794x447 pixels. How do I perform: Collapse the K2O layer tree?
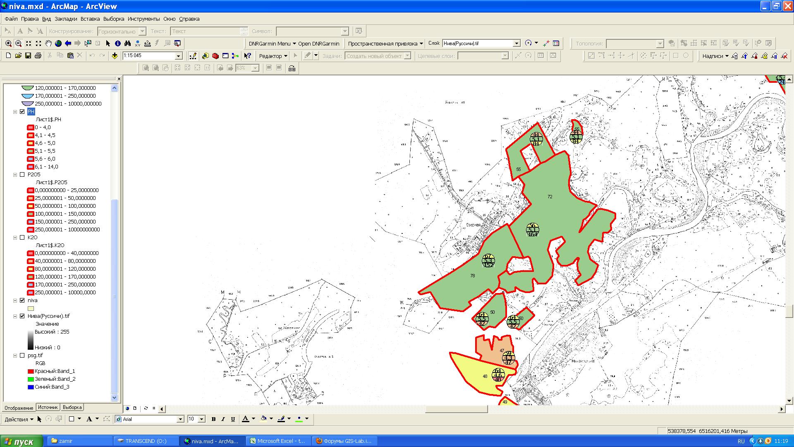[x=15, y=238]
